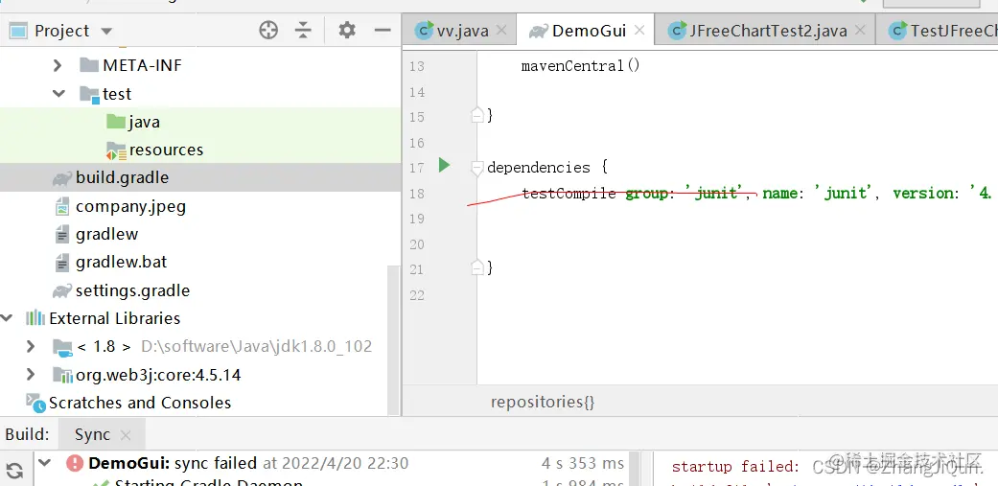Expand the JDK 1.8 library node

[30, 346]
